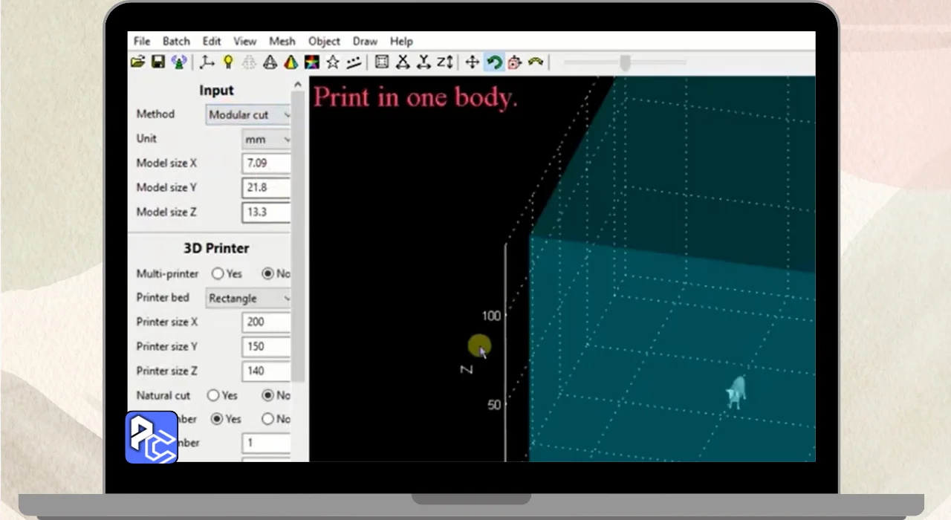Screen dimensions: 951x520
Task: Open the Edit menu
Action: point(211,42)
